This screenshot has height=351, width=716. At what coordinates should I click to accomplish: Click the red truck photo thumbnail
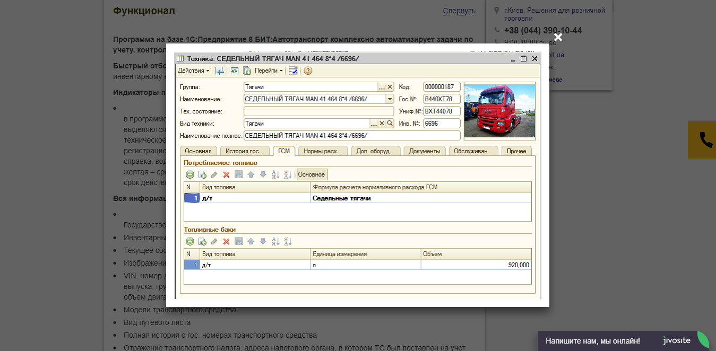click(x=499, y=110)
